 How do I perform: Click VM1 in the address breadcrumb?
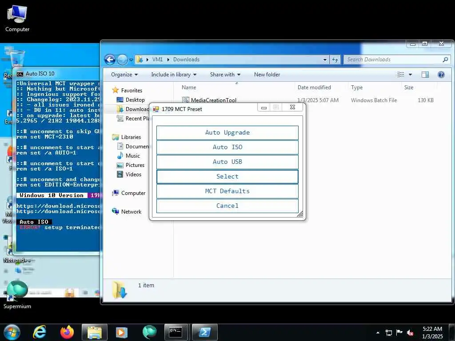click(x=157, y=59)
